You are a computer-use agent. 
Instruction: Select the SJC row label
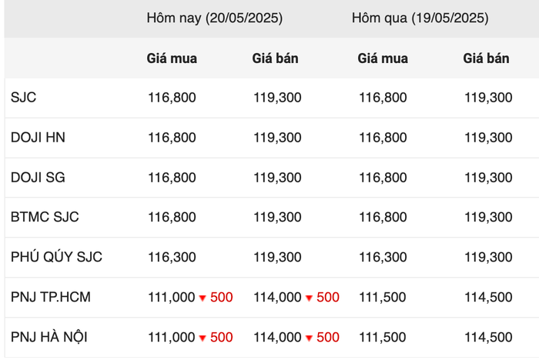click(x=23, y=97)
